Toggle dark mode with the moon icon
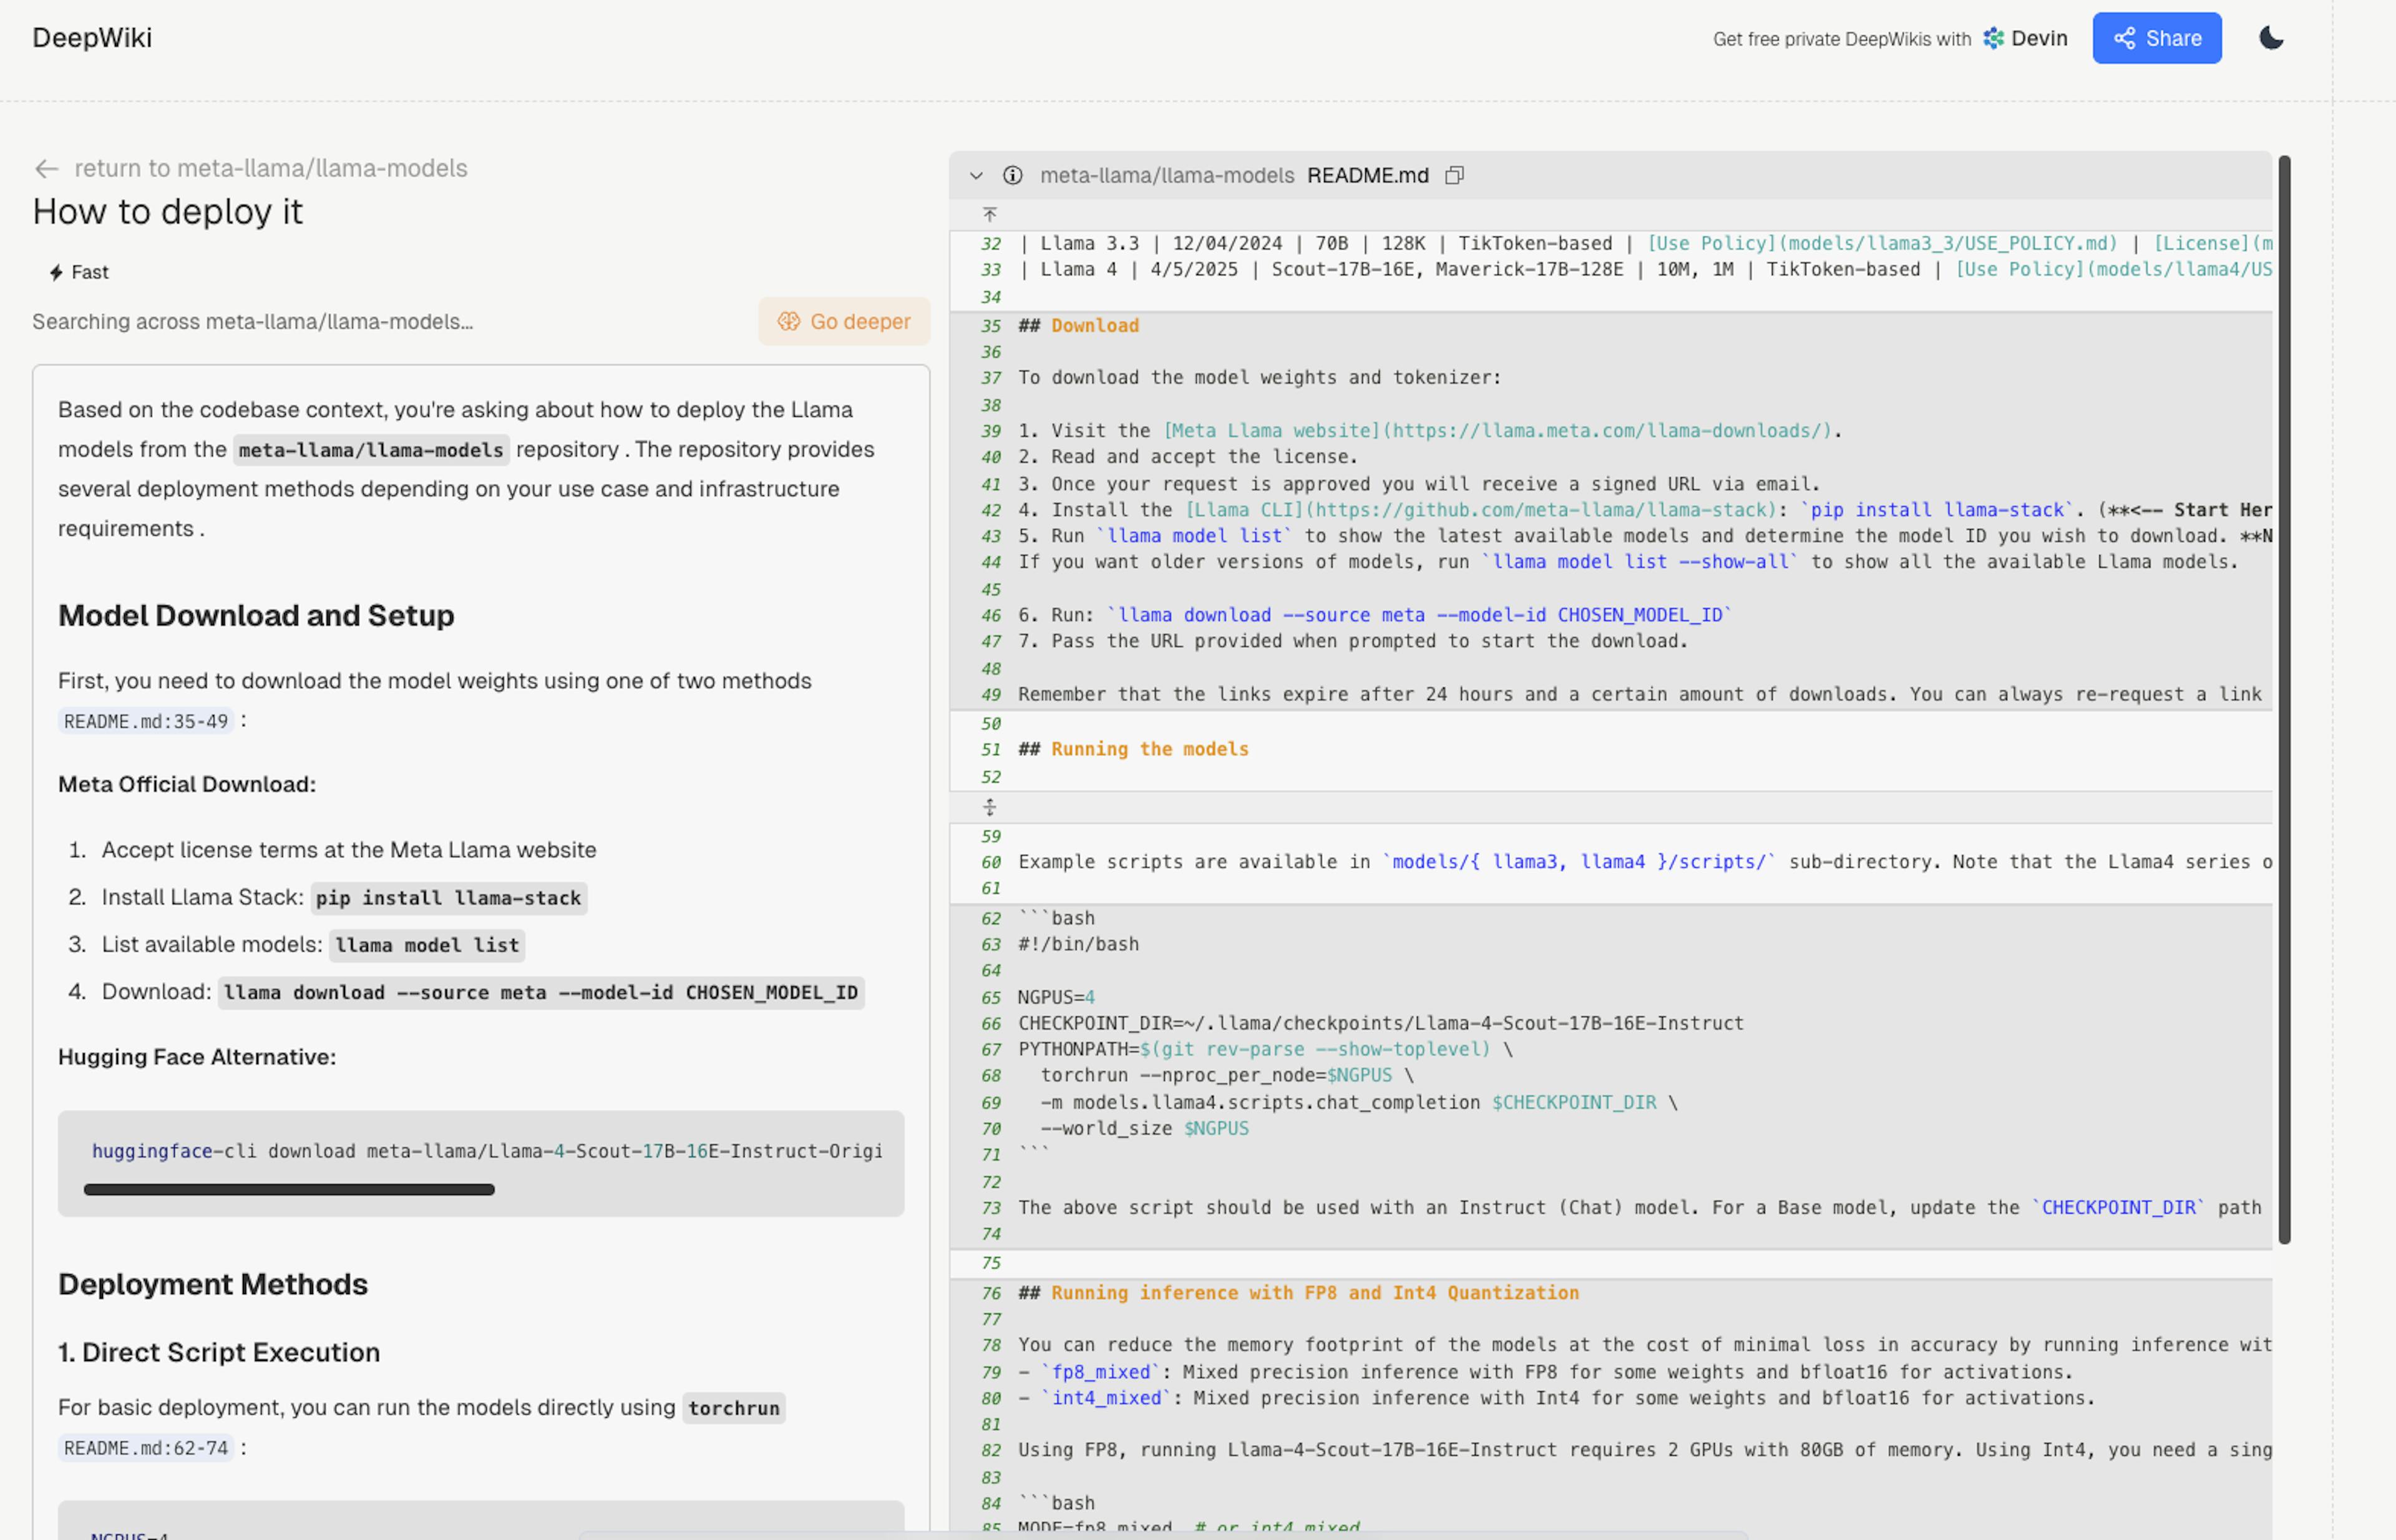 click(x=2271, y=38)
